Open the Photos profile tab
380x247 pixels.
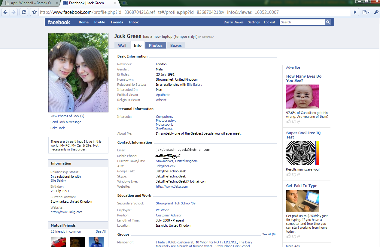(156, 45)
